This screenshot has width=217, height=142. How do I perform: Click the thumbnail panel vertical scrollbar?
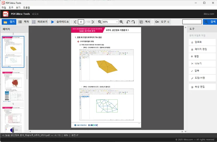click(x=27, y=67)
